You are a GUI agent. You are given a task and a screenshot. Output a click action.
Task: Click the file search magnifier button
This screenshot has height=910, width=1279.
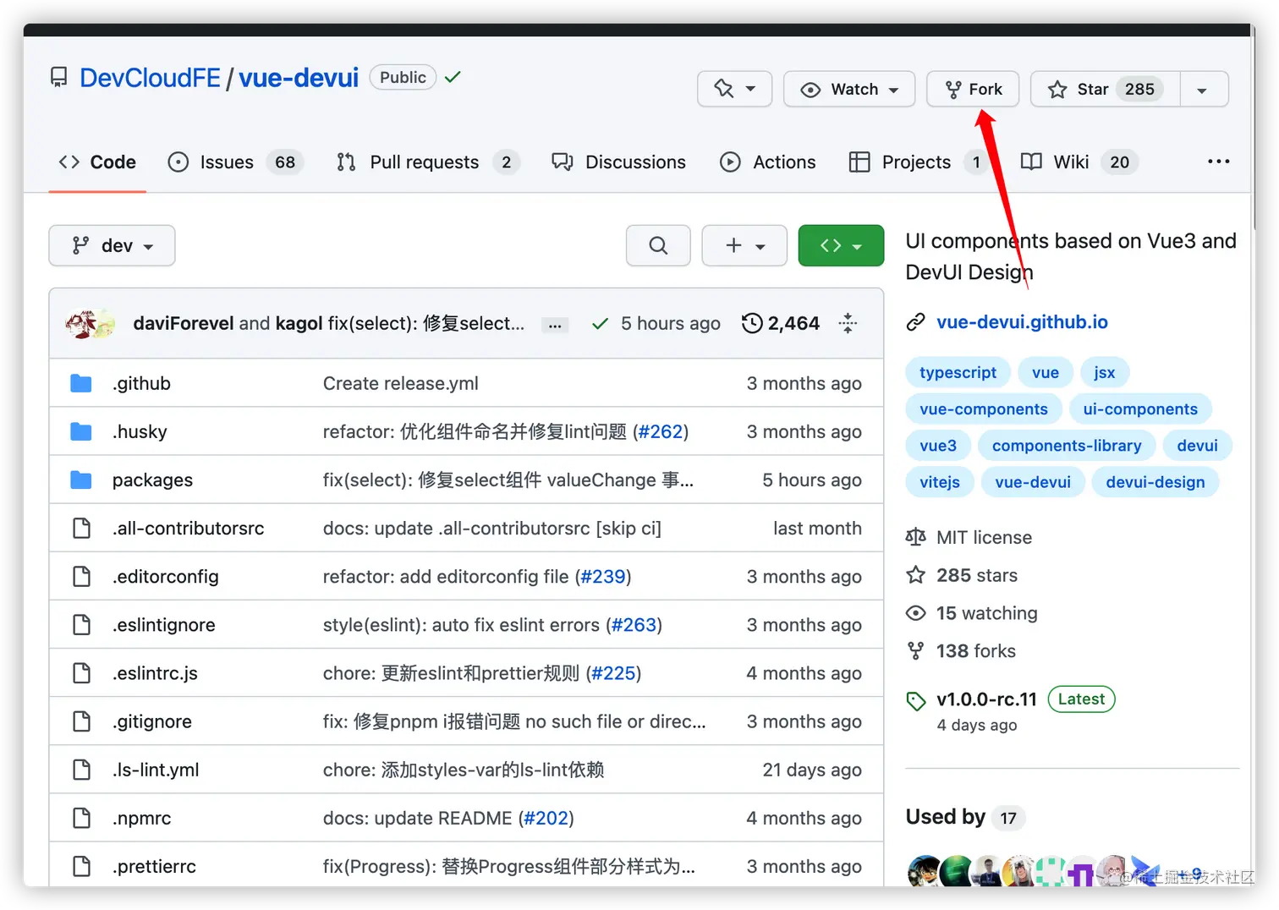pyautogui.click(x=658, y=245)
